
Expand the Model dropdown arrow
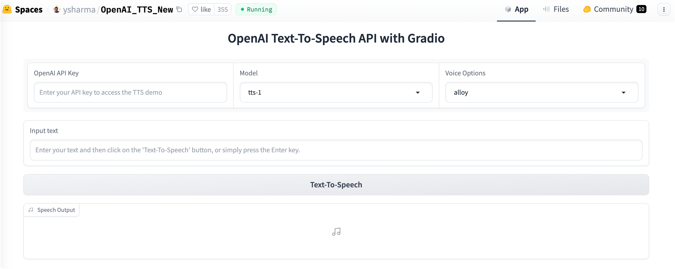point(418,92)
